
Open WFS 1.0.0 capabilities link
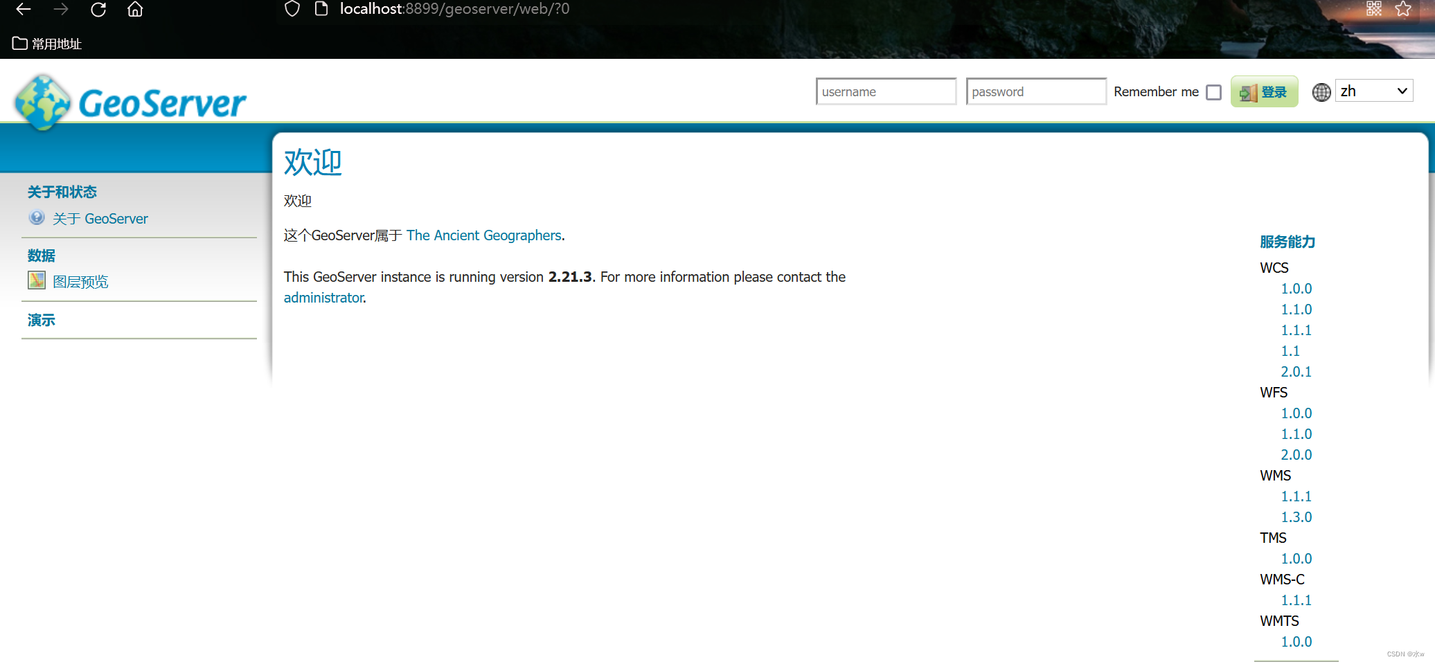pyautogui.click(x=1296, y=413)
